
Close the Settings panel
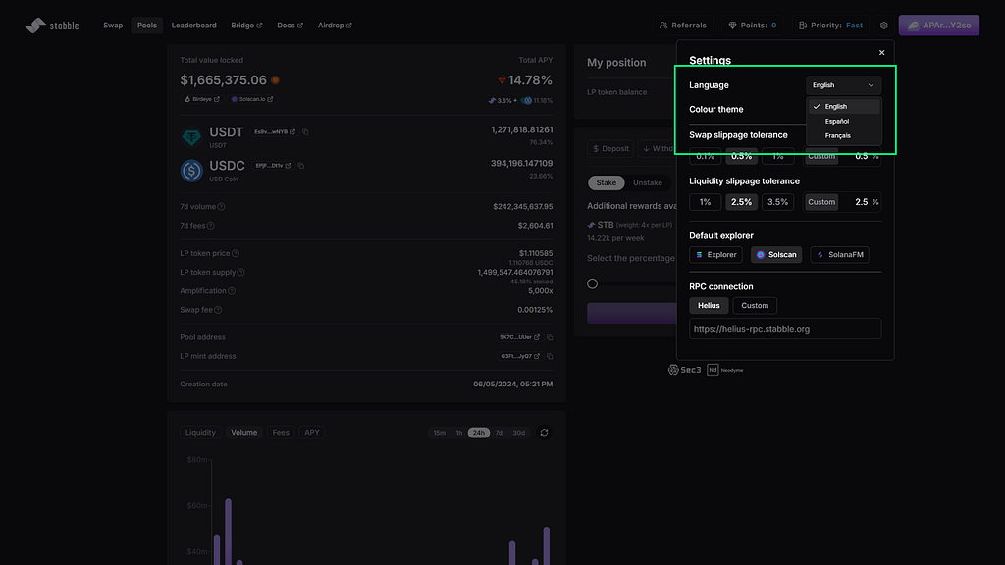(882, 53)
